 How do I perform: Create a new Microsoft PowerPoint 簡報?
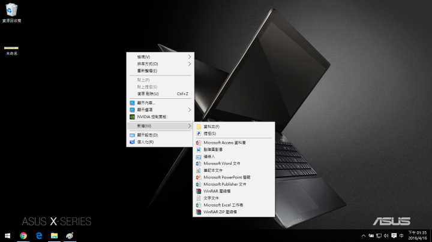(x=233, y=177)
